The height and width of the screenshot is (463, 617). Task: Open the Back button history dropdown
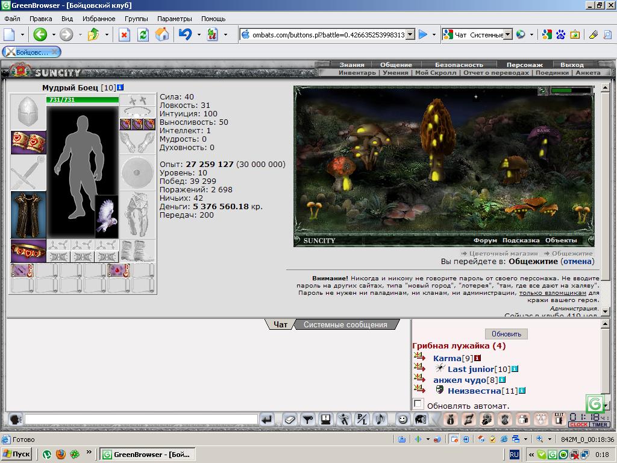coord(53,34)
